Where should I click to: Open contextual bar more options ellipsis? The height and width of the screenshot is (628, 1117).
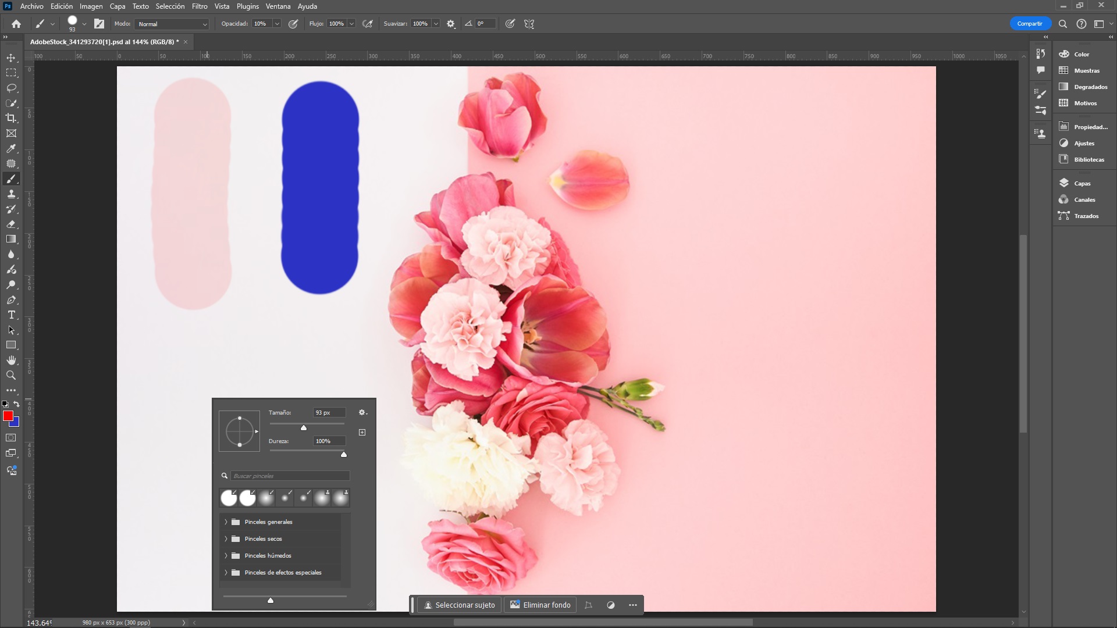pos(633,605)
